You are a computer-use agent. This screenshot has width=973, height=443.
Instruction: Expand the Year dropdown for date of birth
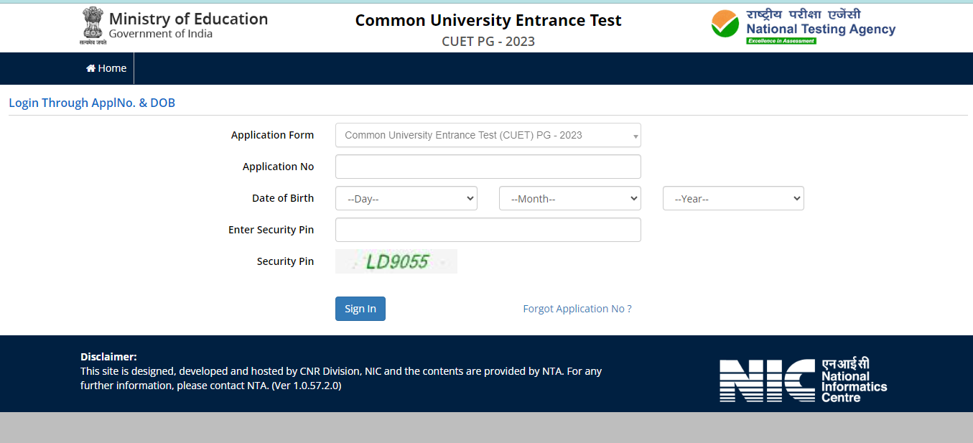(733, 198)
